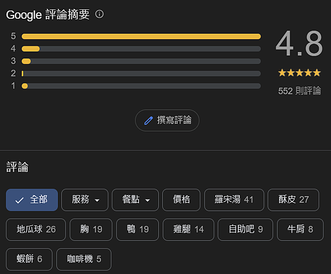Click the 1-star rating bar
Viewport: 331px width, 274px height.
(141, 86)
